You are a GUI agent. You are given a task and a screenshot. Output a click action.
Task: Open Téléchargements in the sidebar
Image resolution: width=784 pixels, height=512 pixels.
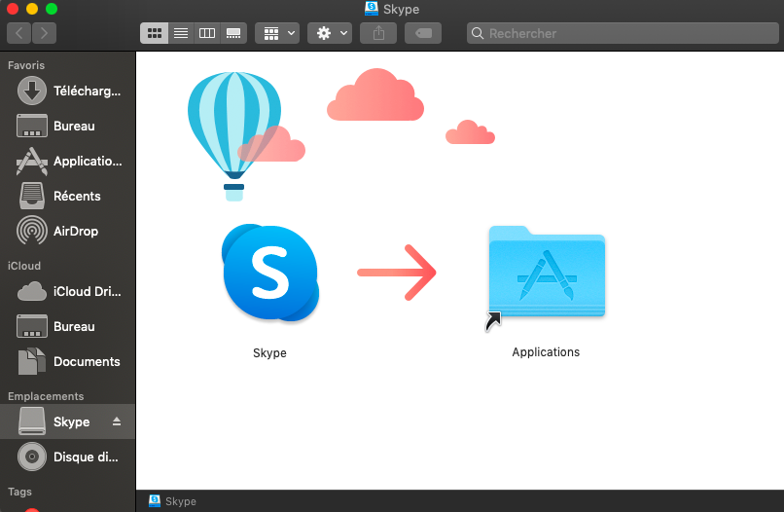point(67,91)
